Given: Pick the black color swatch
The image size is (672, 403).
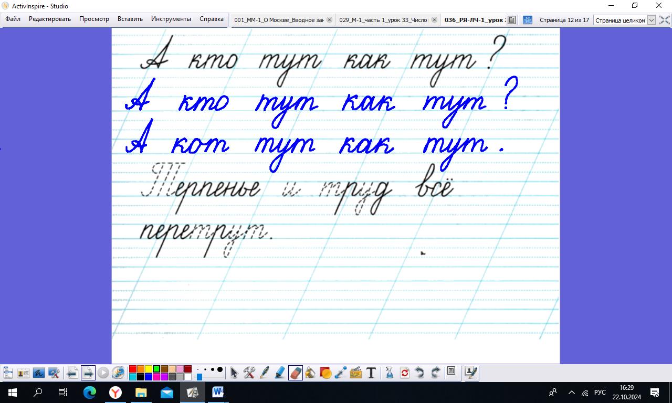Looking at the screenshot, I should (x=141, y=377).
